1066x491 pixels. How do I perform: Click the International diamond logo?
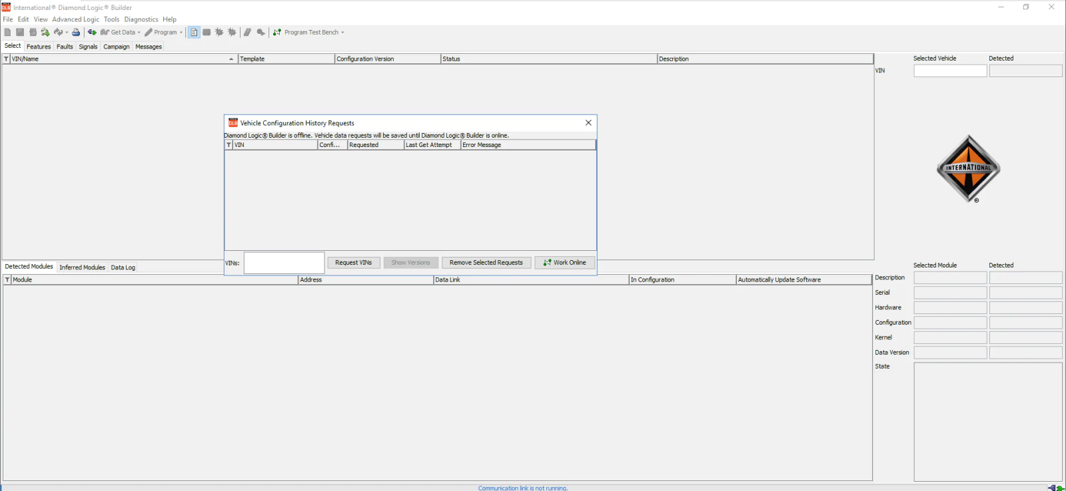coord(968,168)
